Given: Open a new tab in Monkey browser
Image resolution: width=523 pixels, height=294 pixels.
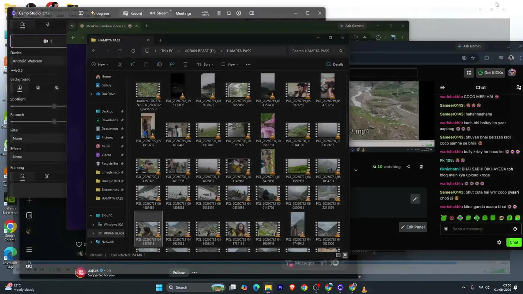Looking at the screenshot, I should (146, 26).
